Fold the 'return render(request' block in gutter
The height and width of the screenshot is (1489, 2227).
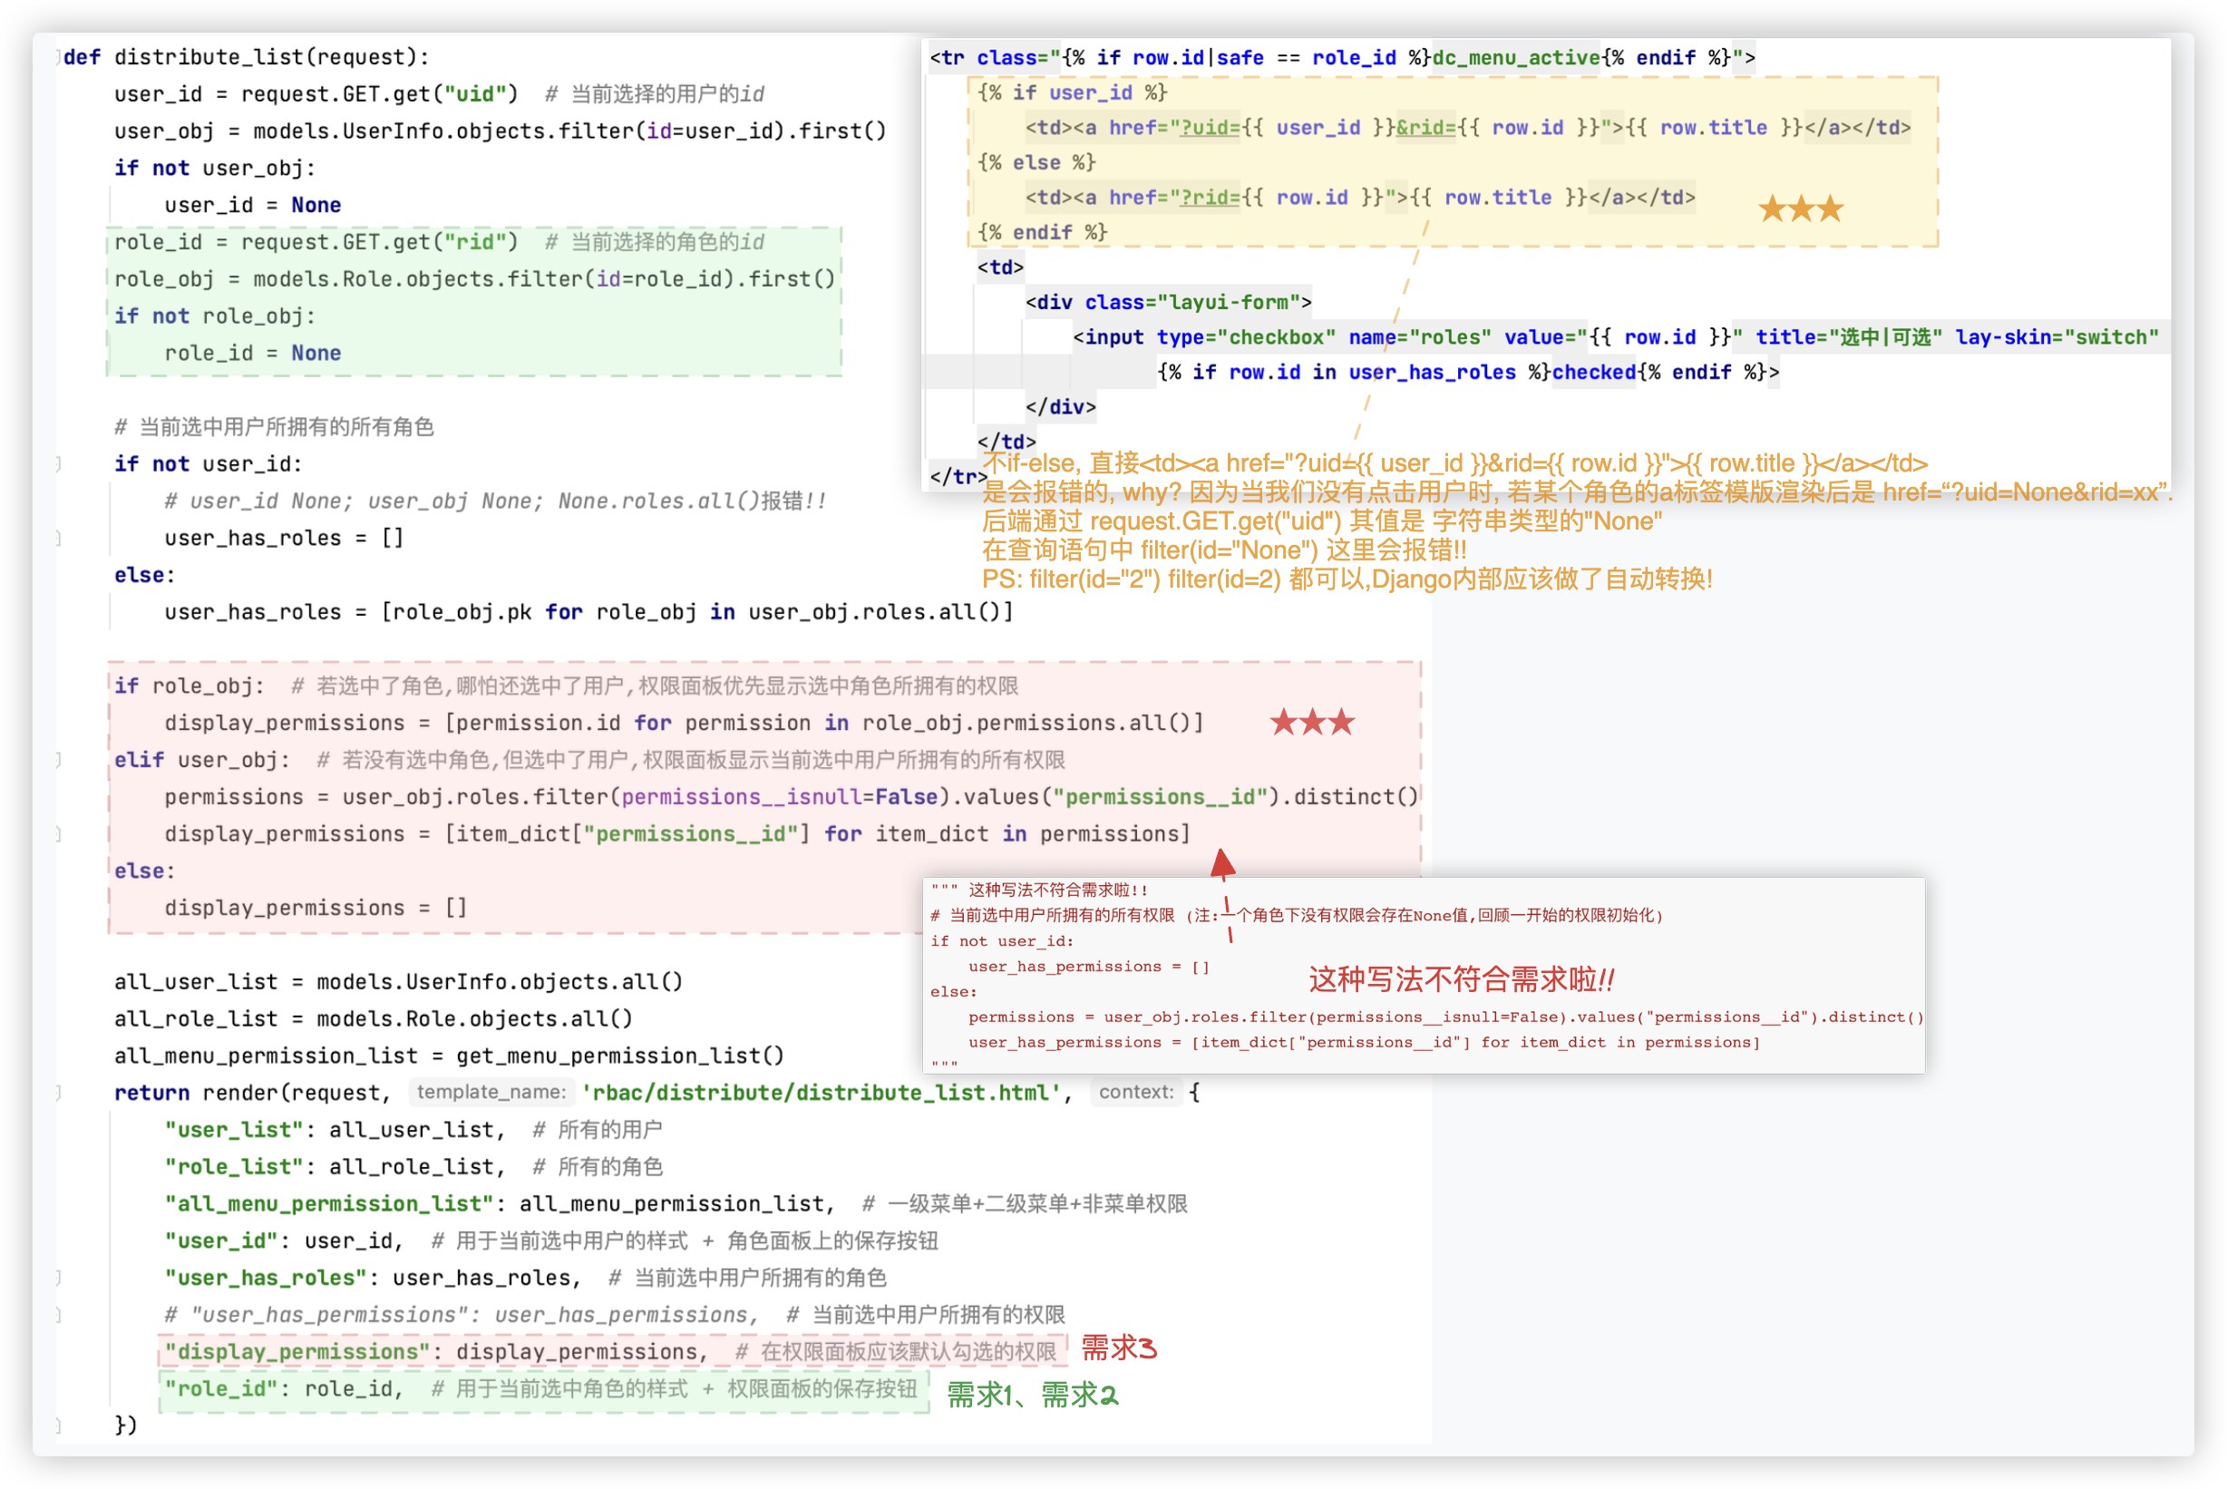tap(59, 1092)
